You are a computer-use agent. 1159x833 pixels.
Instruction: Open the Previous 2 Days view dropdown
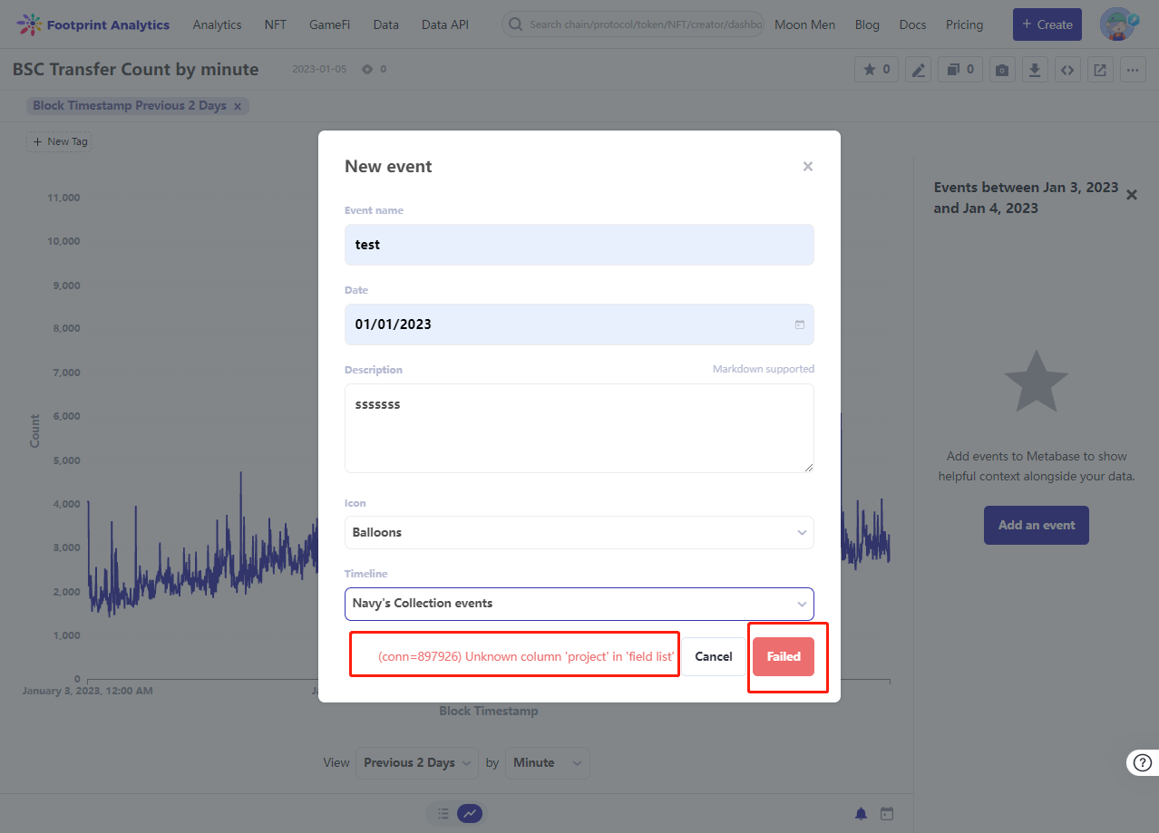[x=416, y=762]
